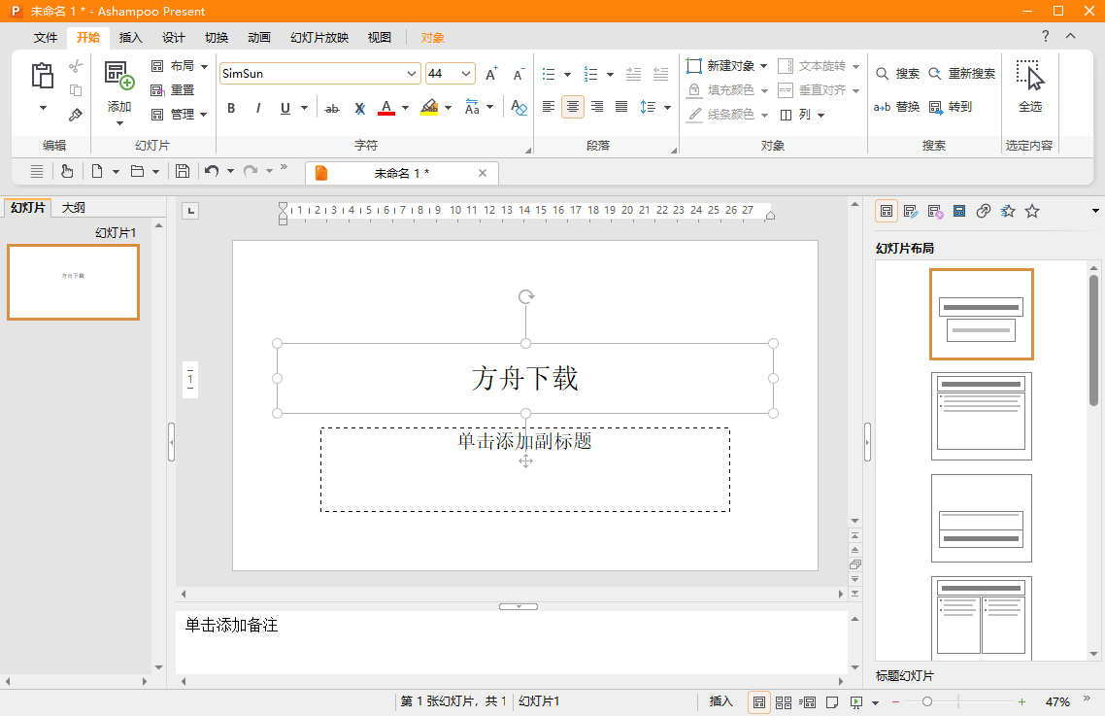1105x716 pixels.
Task: Open the 列 columns dropdown
Action: click(x=821, y=115)
